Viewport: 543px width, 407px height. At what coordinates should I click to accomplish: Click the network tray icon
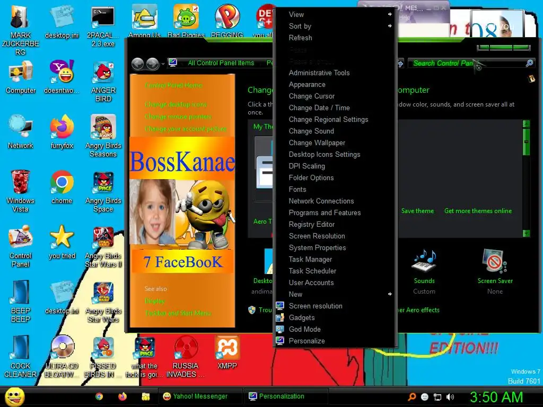437,397
